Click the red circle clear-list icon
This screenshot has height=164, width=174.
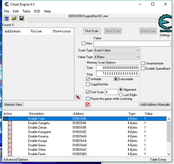coord(87,104)
